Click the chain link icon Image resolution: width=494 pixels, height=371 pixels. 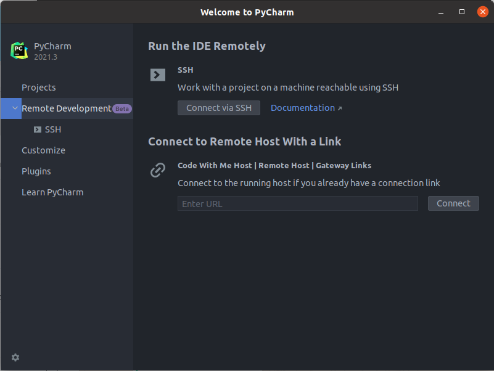click(x=158, y=170)
